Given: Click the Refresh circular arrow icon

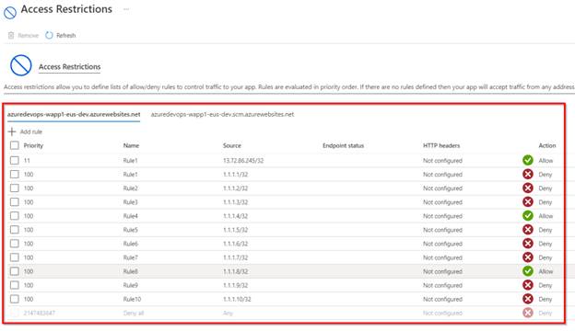Looking at the screenshot, I should pyautogui.click(x=49, y=36).
